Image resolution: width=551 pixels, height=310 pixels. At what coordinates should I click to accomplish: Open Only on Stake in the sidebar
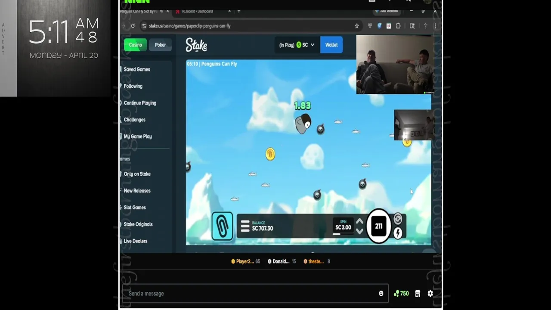[137, 174]
